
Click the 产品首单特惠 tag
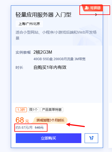52,110
